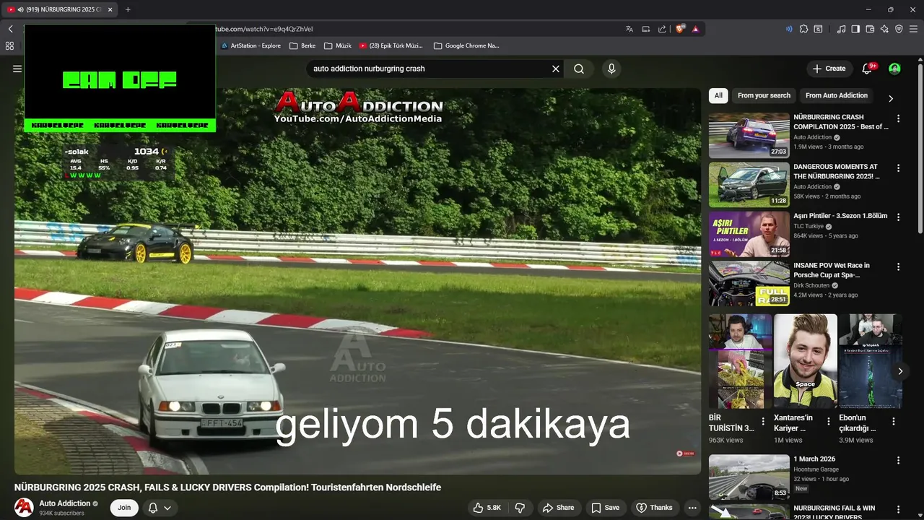Image resolution: width=924 pixels, height=520 pixels.
Task: Open options menu for the 1 March 2026 video
Action: (899, 460)
